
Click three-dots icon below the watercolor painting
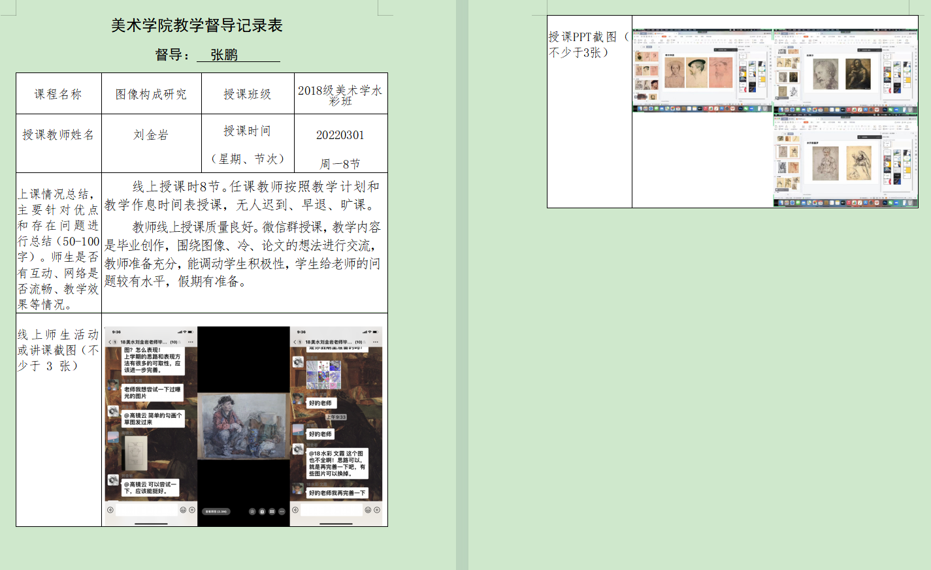tap(282, 511)
